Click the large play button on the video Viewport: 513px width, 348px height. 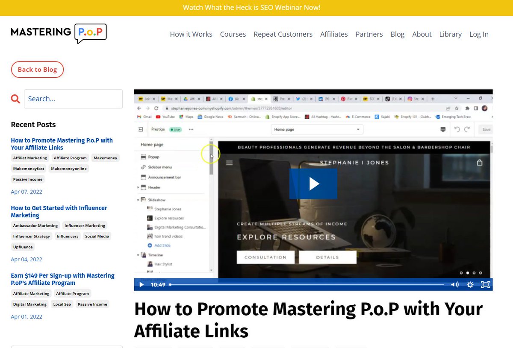[313, 184]
